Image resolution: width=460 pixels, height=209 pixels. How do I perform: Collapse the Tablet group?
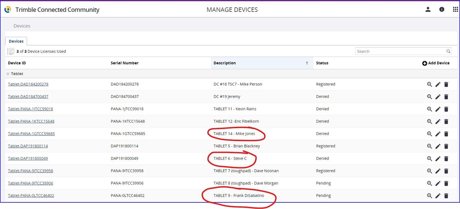pos(8,74)
